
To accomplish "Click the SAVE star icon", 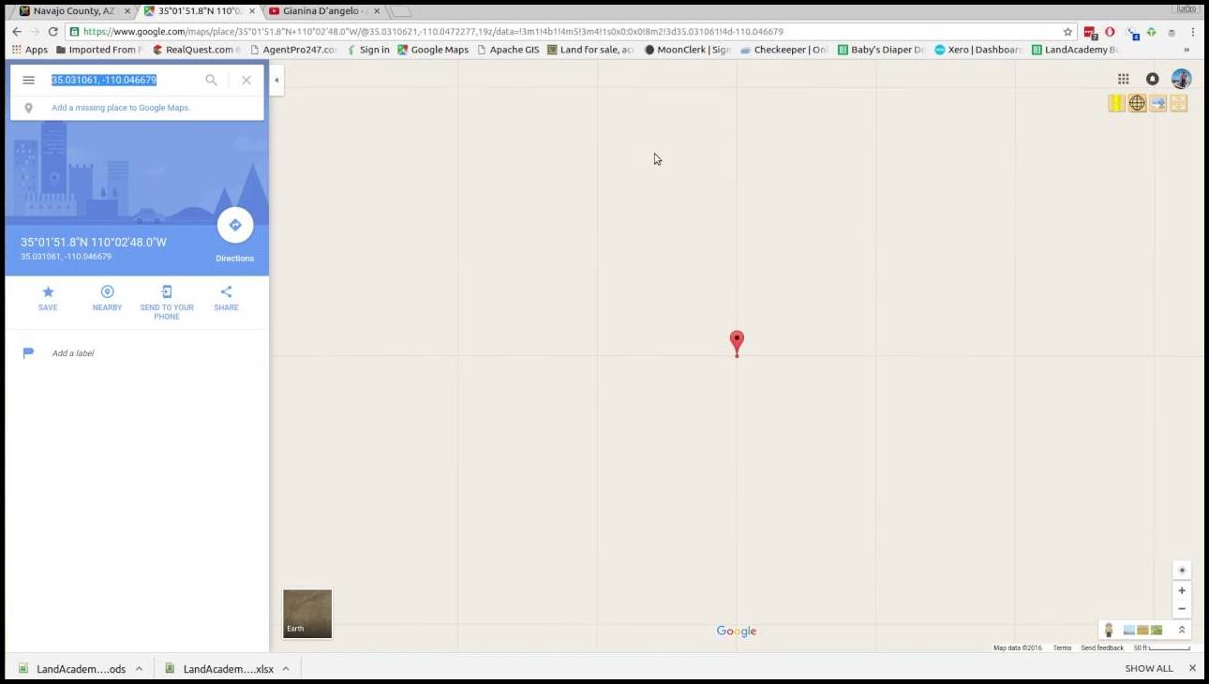I will click(48, 292).
